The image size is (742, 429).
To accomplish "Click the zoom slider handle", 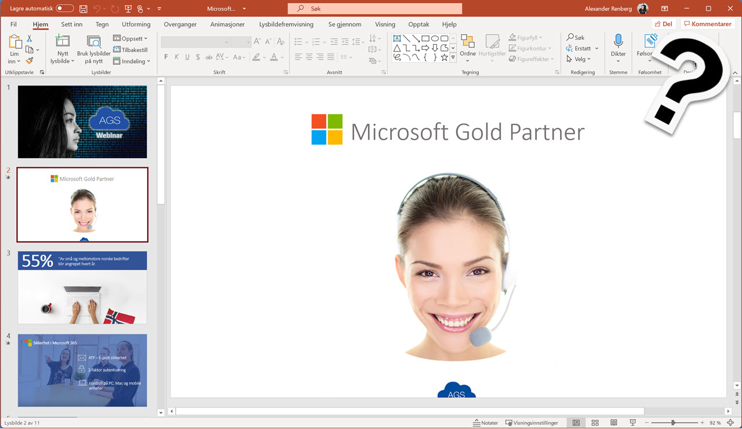I will pos(672,423).
